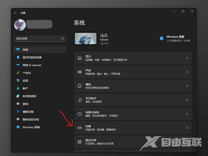
Task: Click the sound speaker icon
Action: 80,72
